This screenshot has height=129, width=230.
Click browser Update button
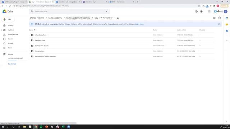pyautogui.click(x=224, y=6)
